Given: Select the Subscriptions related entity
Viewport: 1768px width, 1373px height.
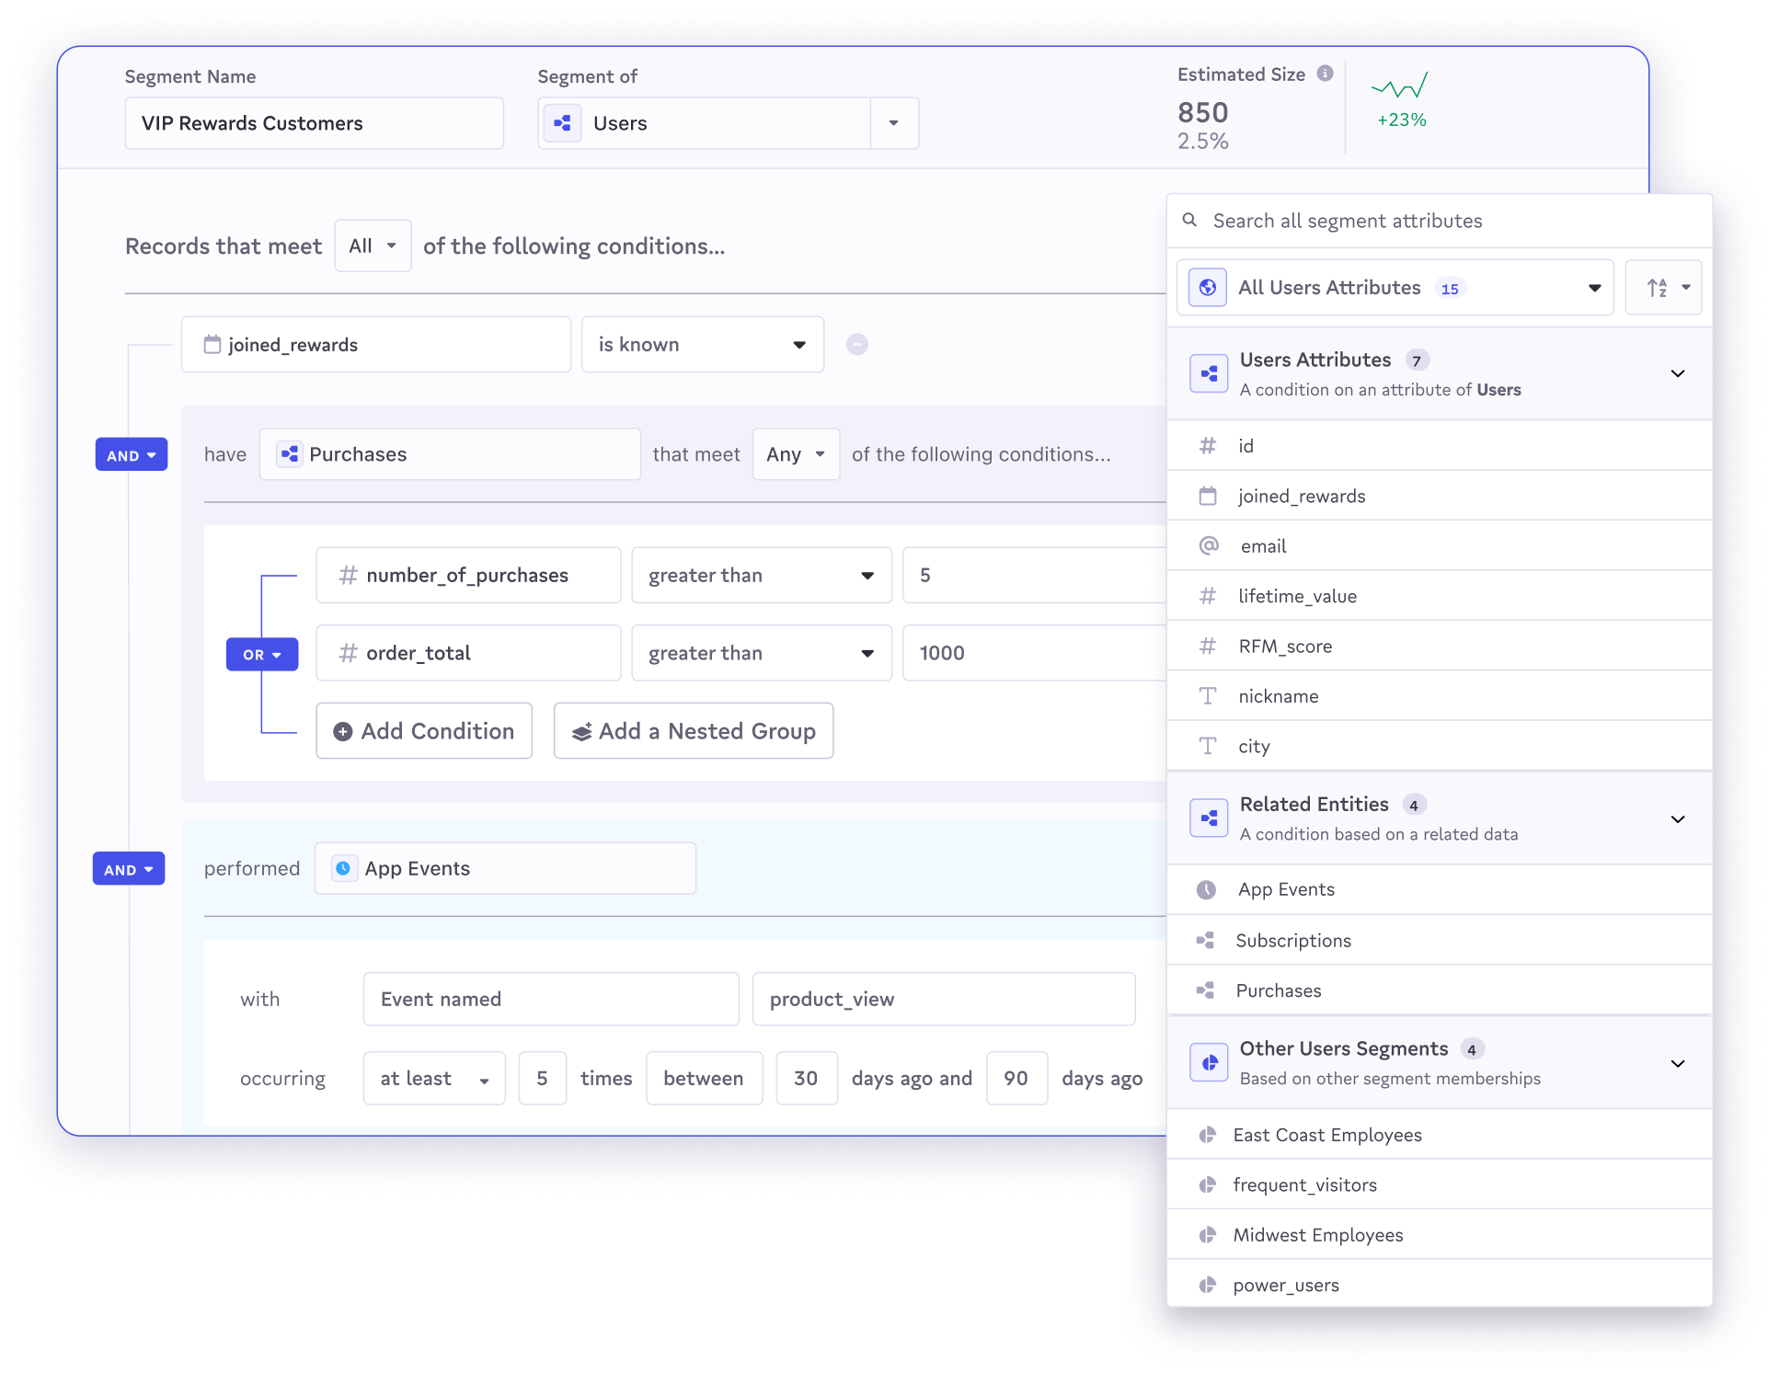Looking at the screenshot, I should click(x=1292, y=940).
